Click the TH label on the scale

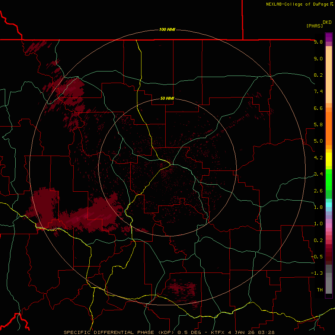320,290
